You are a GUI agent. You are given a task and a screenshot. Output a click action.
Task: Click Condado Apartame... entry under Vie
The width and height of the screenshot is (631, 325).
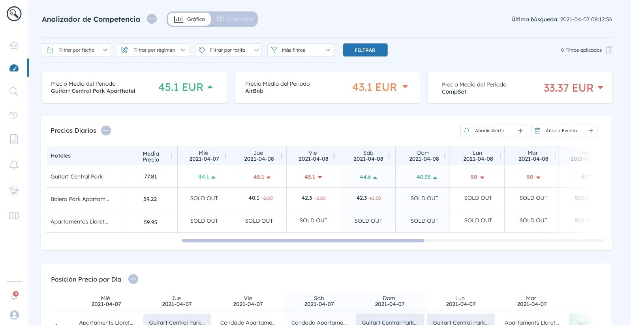tap(248, 322)
